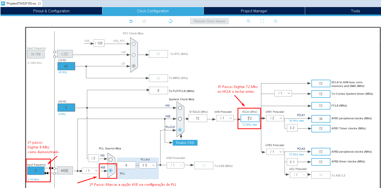Switch to Tools tab
Viewport: 381px width, 188px height.
click(355, 11)
